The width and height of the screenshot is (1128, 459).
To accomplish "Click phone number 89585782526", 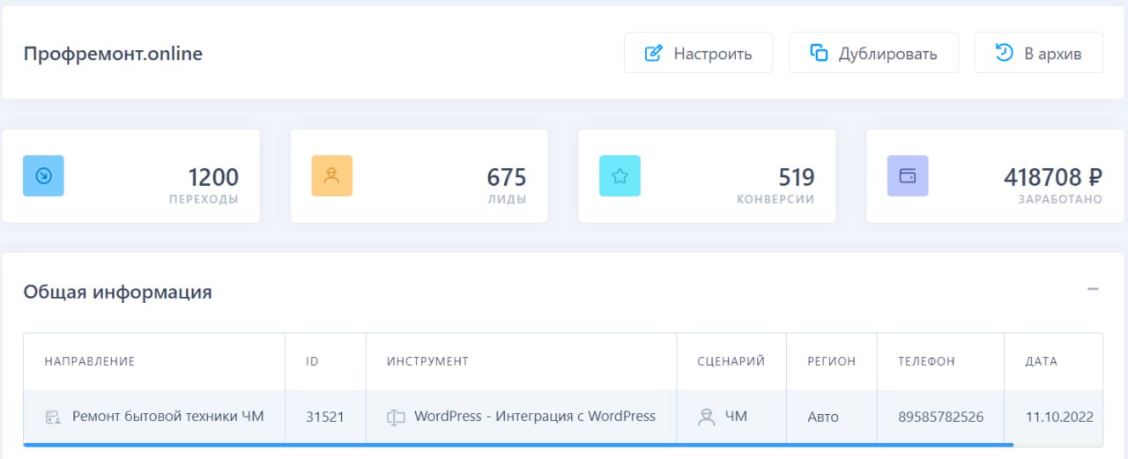I will [x=940, y=417].
